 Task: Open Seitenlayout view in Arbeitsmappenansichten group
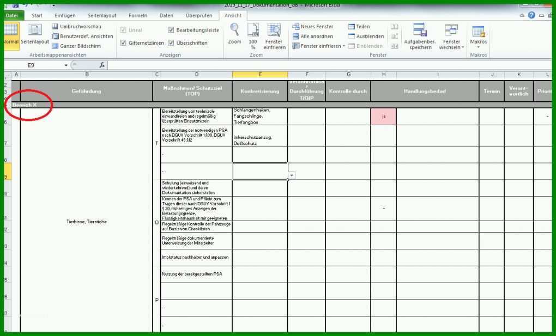[35, 35]
